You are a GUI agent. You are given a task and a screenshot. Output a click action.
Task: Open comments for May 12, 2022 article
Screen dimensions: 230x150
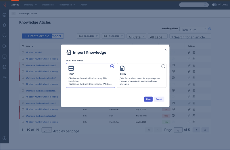point(173,116)
